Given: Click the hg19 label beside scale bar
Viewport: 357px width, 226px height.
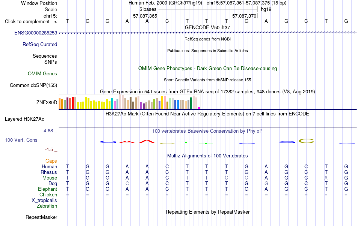Looking at the screenshot, I should [266, 9].
